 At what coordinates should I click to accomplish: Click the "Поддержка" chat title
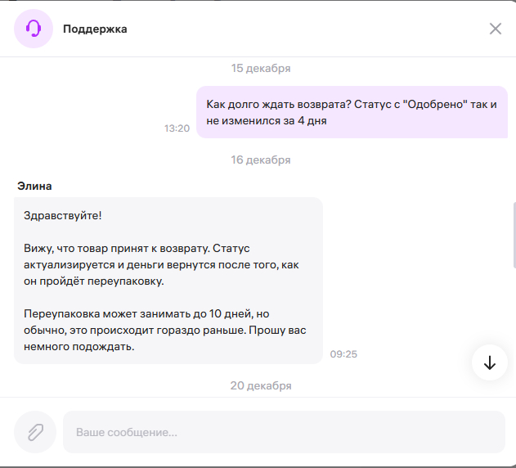[95, 29]
